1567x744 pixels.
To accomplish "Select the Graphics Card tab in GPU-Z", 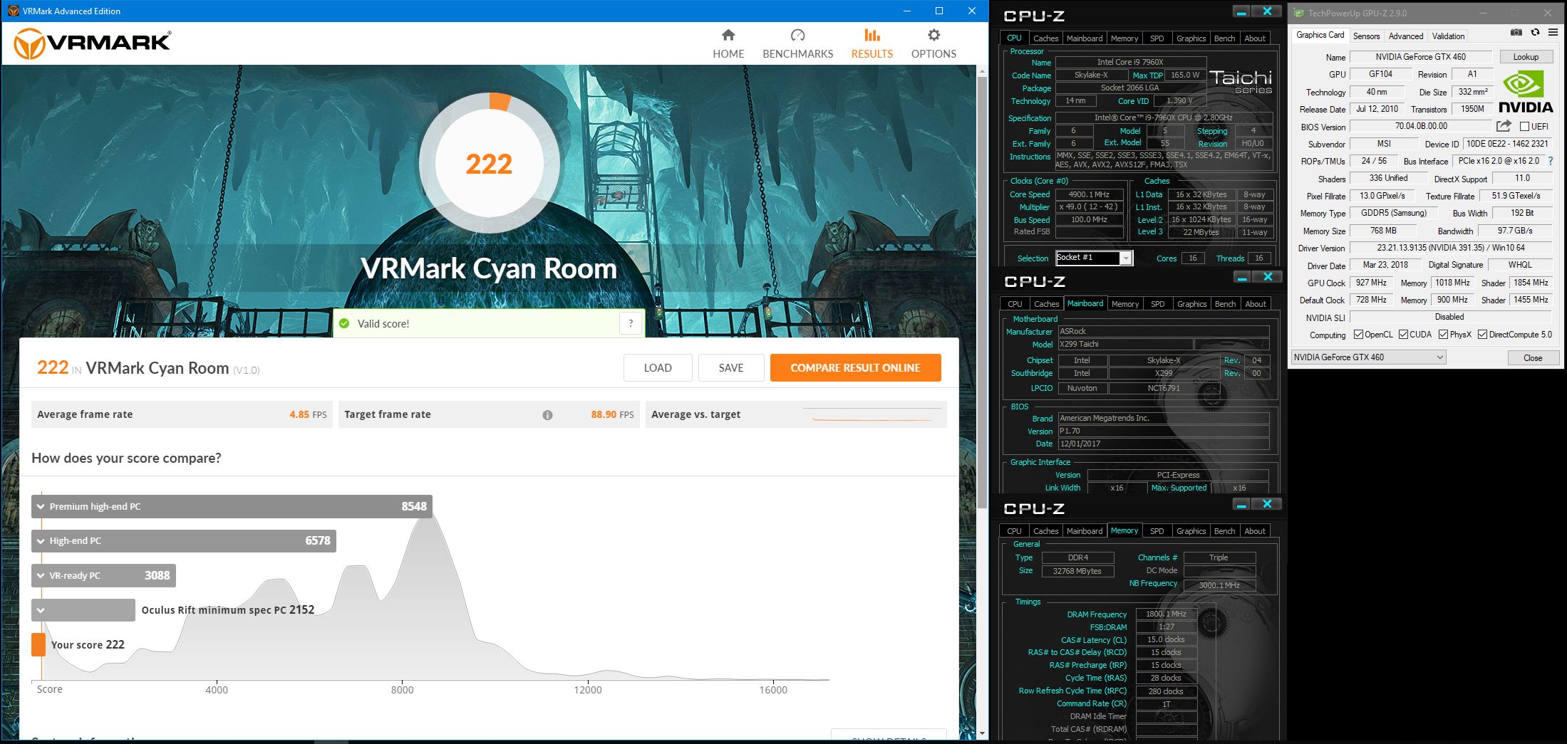I will tap(1320, 35).
